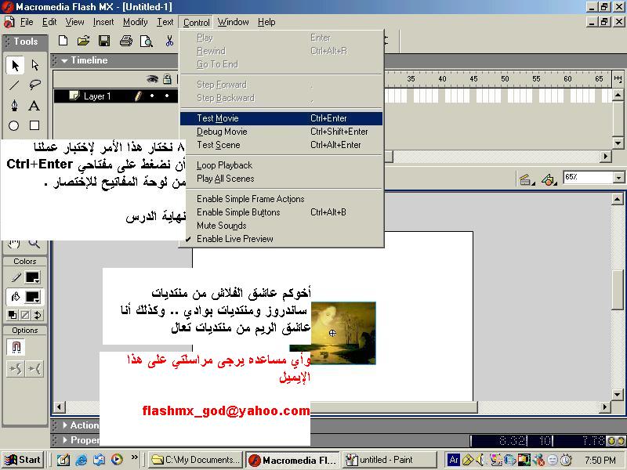Screen dimensions: 627x470
Task: Select the Rectangle tool
Action: [x=34, y=125]
